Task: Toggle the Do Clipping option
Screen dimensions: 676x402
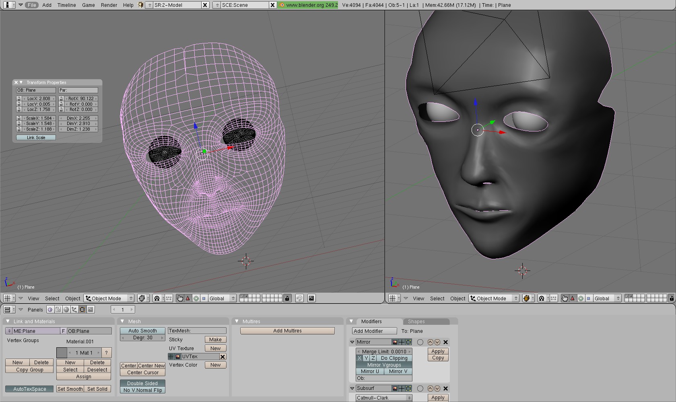Action: click(x=394, y=358)
